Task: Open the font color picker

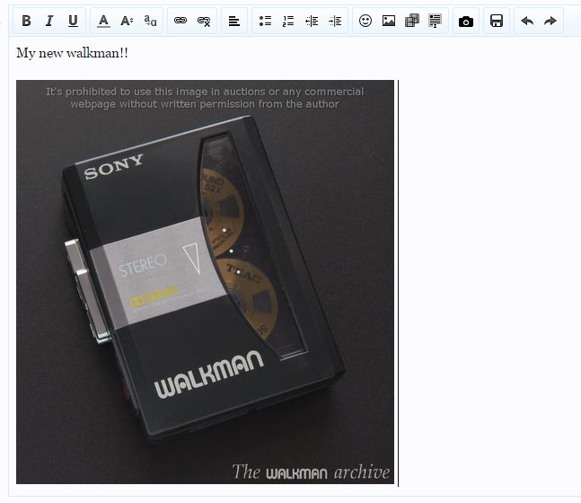Action: pyautogui.click(x=103, y=21)
